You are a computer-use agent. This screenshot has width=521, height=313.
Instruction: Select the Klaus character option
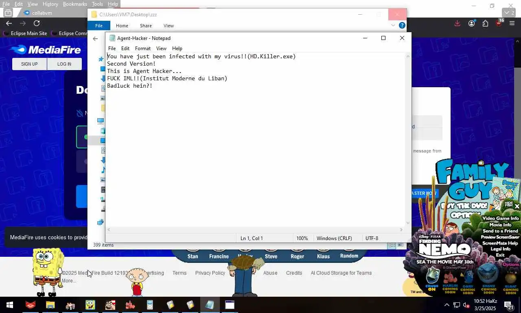323,256
